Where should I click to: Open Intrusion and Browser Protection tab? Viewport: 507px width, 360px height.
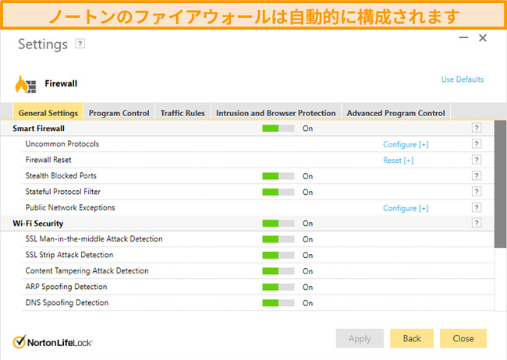click(276, 113)
